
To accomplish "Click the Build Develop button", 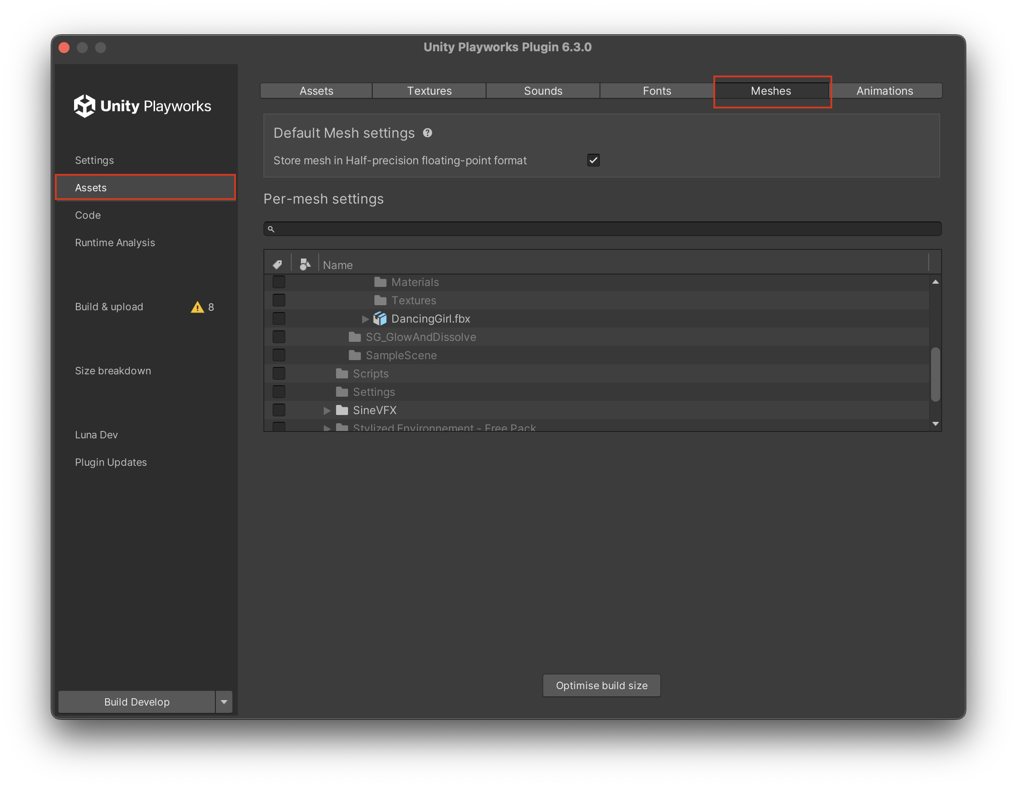I will click(137, 702).
